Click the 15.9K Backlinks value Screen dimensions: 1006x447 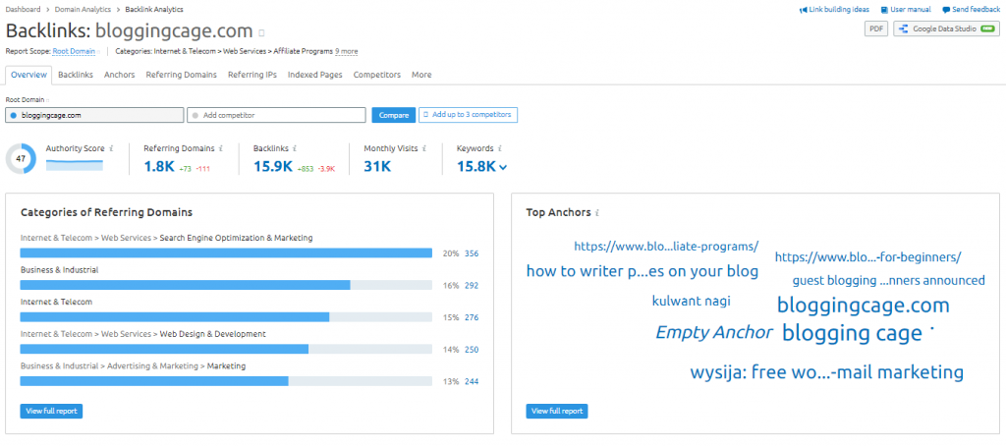273,167
